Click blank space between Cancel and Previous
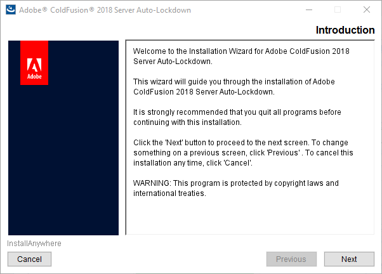This screenshot has width=382, height=274. click(159, 259)
